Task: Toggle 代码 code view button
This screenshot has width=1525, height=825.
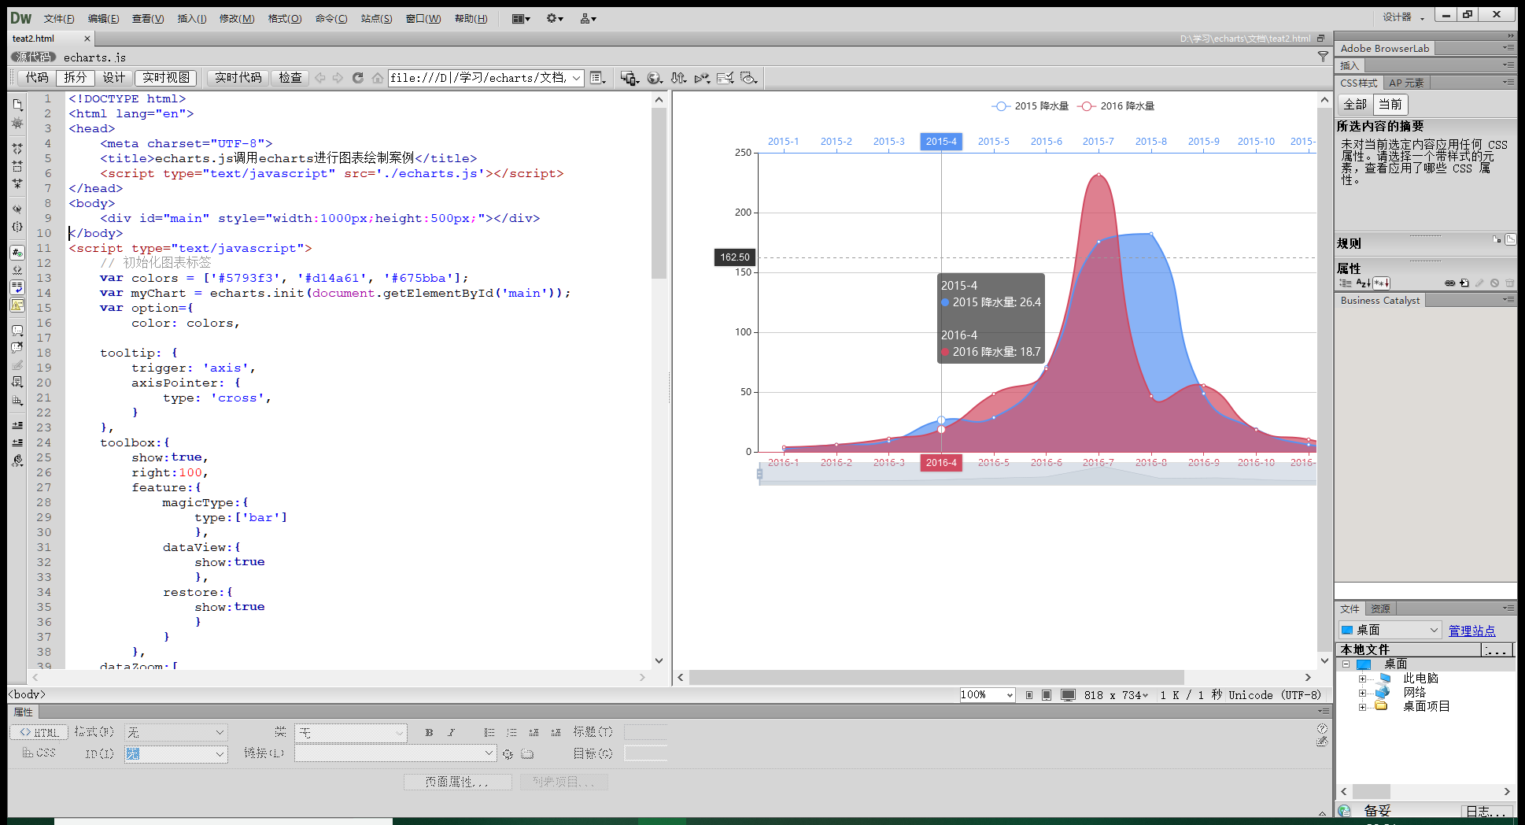Action: [x=37, y=77]
